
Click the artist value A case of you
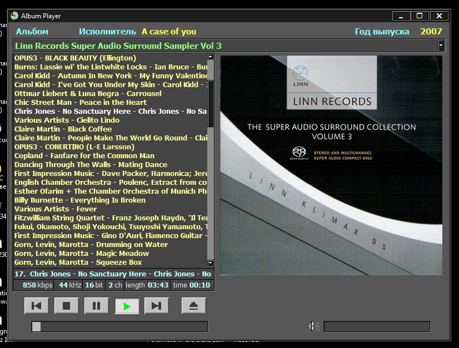[x=169, y=32]
